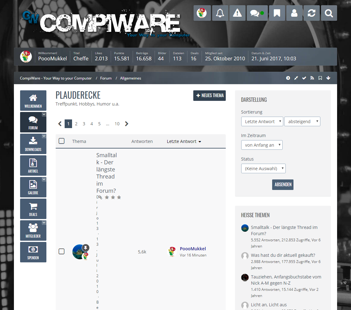351x310 pixels.
Task: Click the bookmark icon in top toolbar
Action: (277, 13)
